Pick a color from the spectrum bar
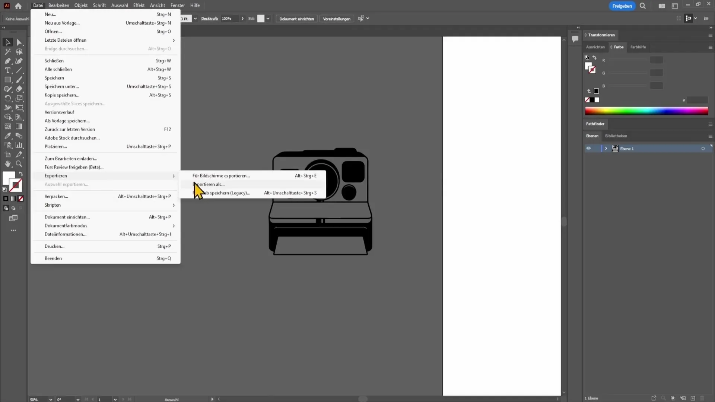Screen dimensions: 715x402 646,111
